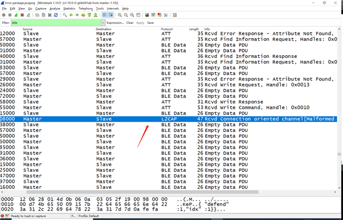Open the Capture menu
The image size is (343, 220).
[x=41, y=9]
